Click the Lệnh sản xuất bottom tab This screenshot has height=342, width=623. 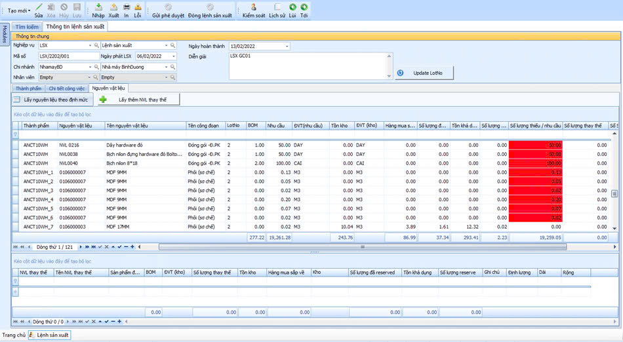tap(50, 335)
